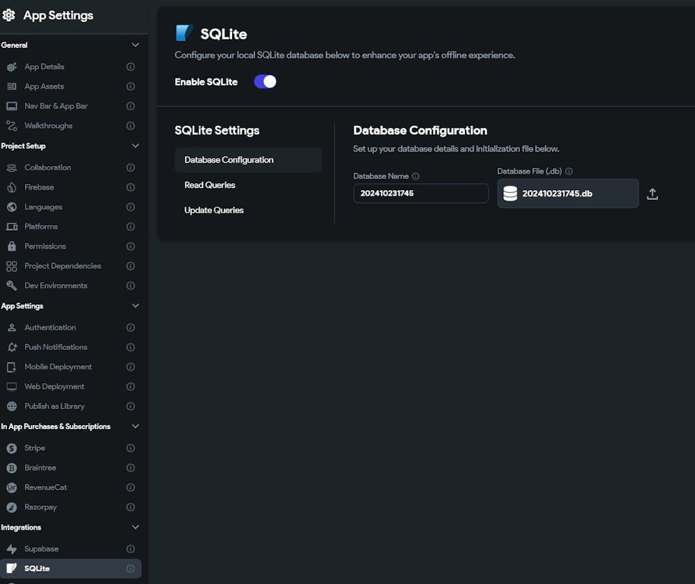Collapse the Integrations section chevron
This screenshot has width=695, height=584.
(x=136, y=527)
